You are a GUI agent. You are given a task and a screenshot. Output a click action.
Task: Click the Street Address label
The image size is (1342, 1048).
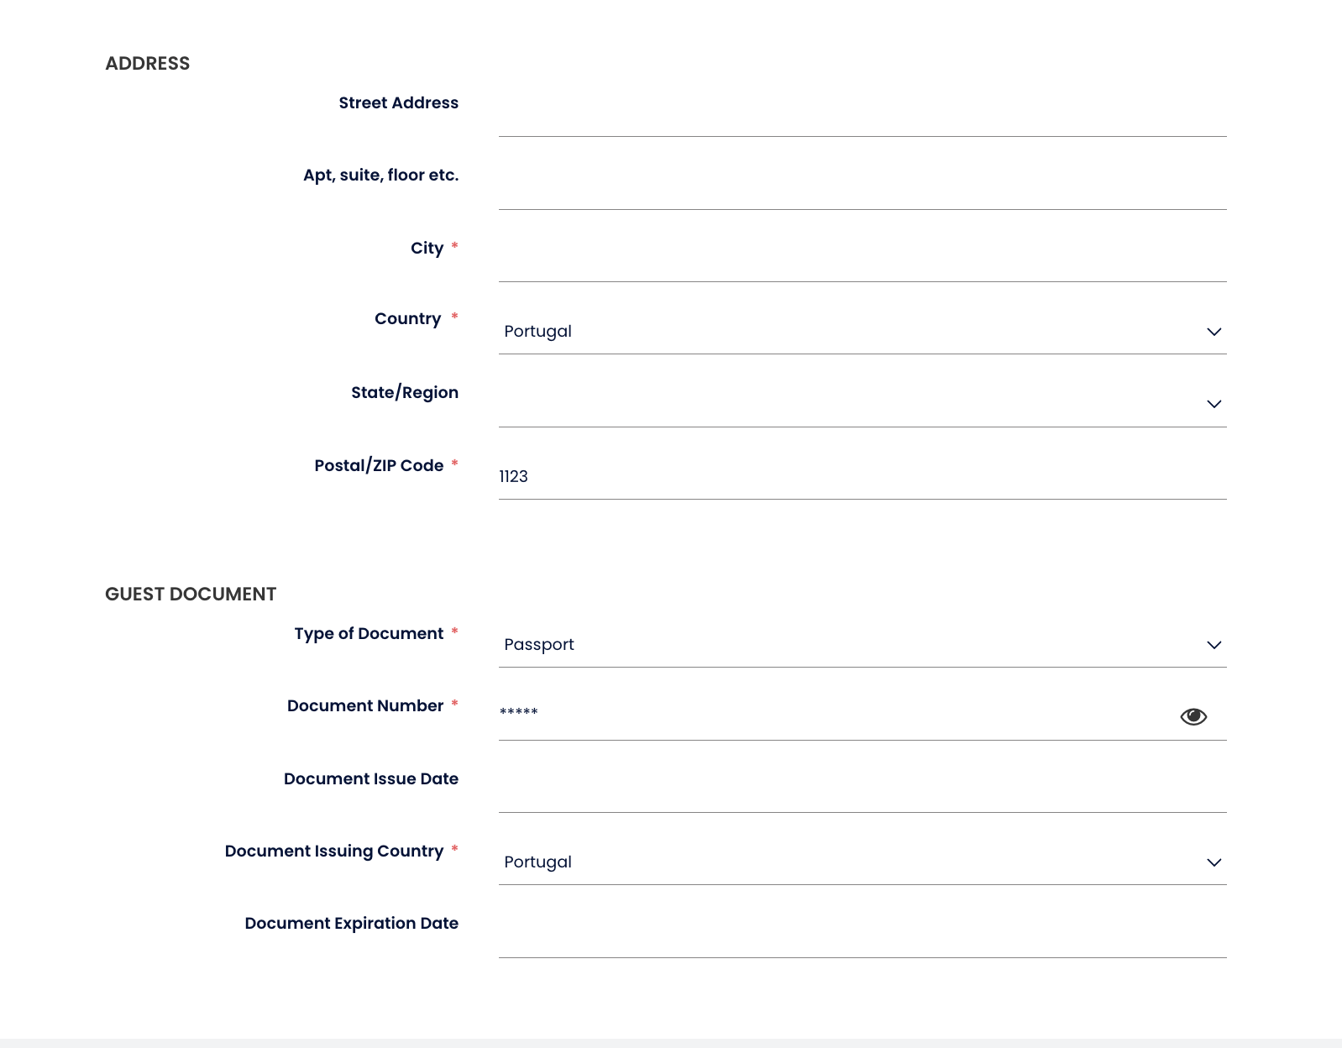coord(398,103)
